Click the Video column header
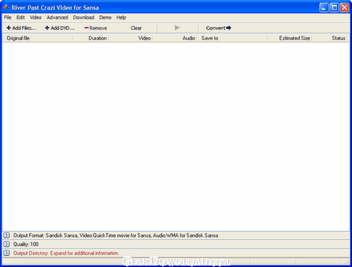Image resolution: width=352 pixels, height=267 pixels. pyautogui.click(x=131, y=38)
